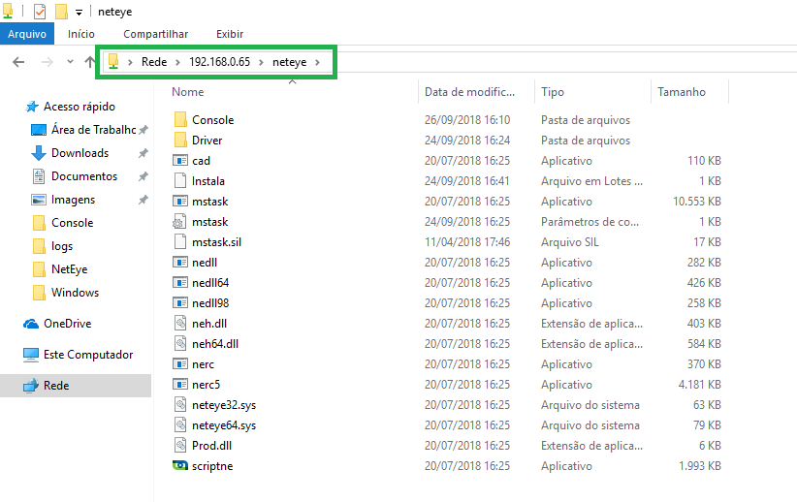
Task: Open the Exibir ribbon tab
Action: 229,35
